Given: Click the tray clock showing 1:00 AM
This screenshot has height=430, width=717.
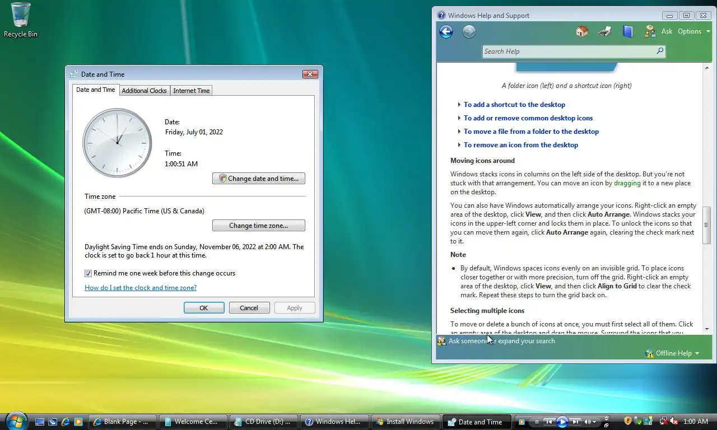Looking at the screenshot, I should click(x=696, y=422).
